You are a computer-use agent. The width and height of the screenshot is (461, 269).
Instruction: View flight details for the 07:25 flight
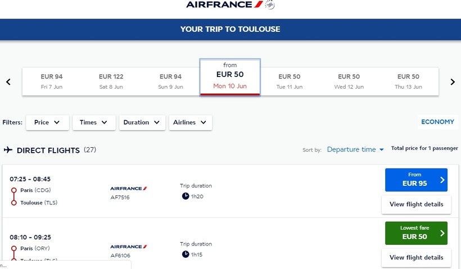416,204
